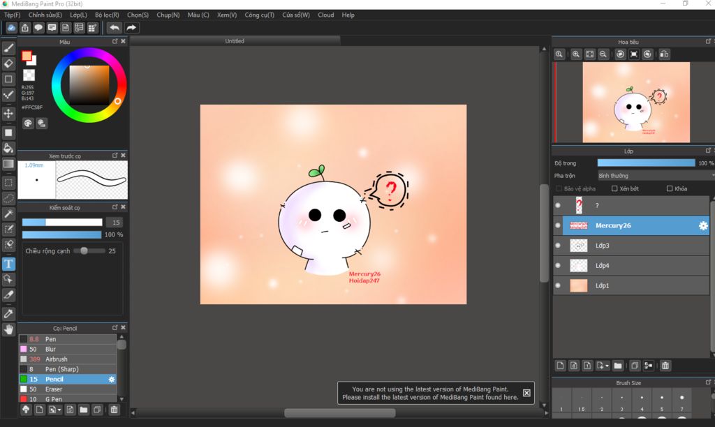Image resolution: width=715 pixels, height=427 pixels.
Task: Select the Move tool with four arrows
Action: tap(8, 113)
